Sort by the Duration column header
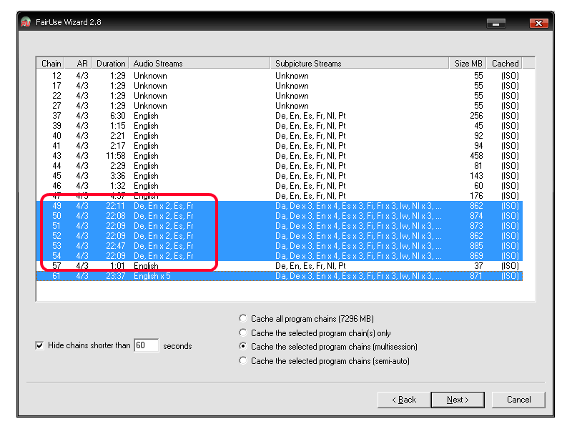 (x=110, y=64)
